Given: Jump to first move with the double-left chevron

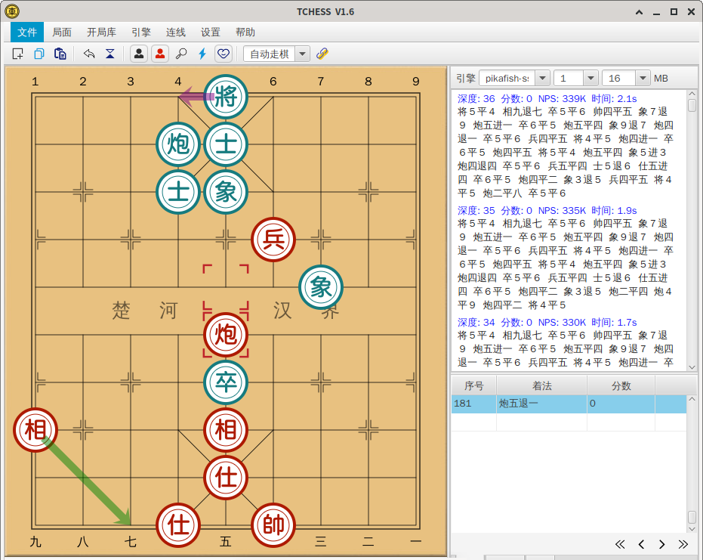Looking at the screenshot, I should click(620, 543).
